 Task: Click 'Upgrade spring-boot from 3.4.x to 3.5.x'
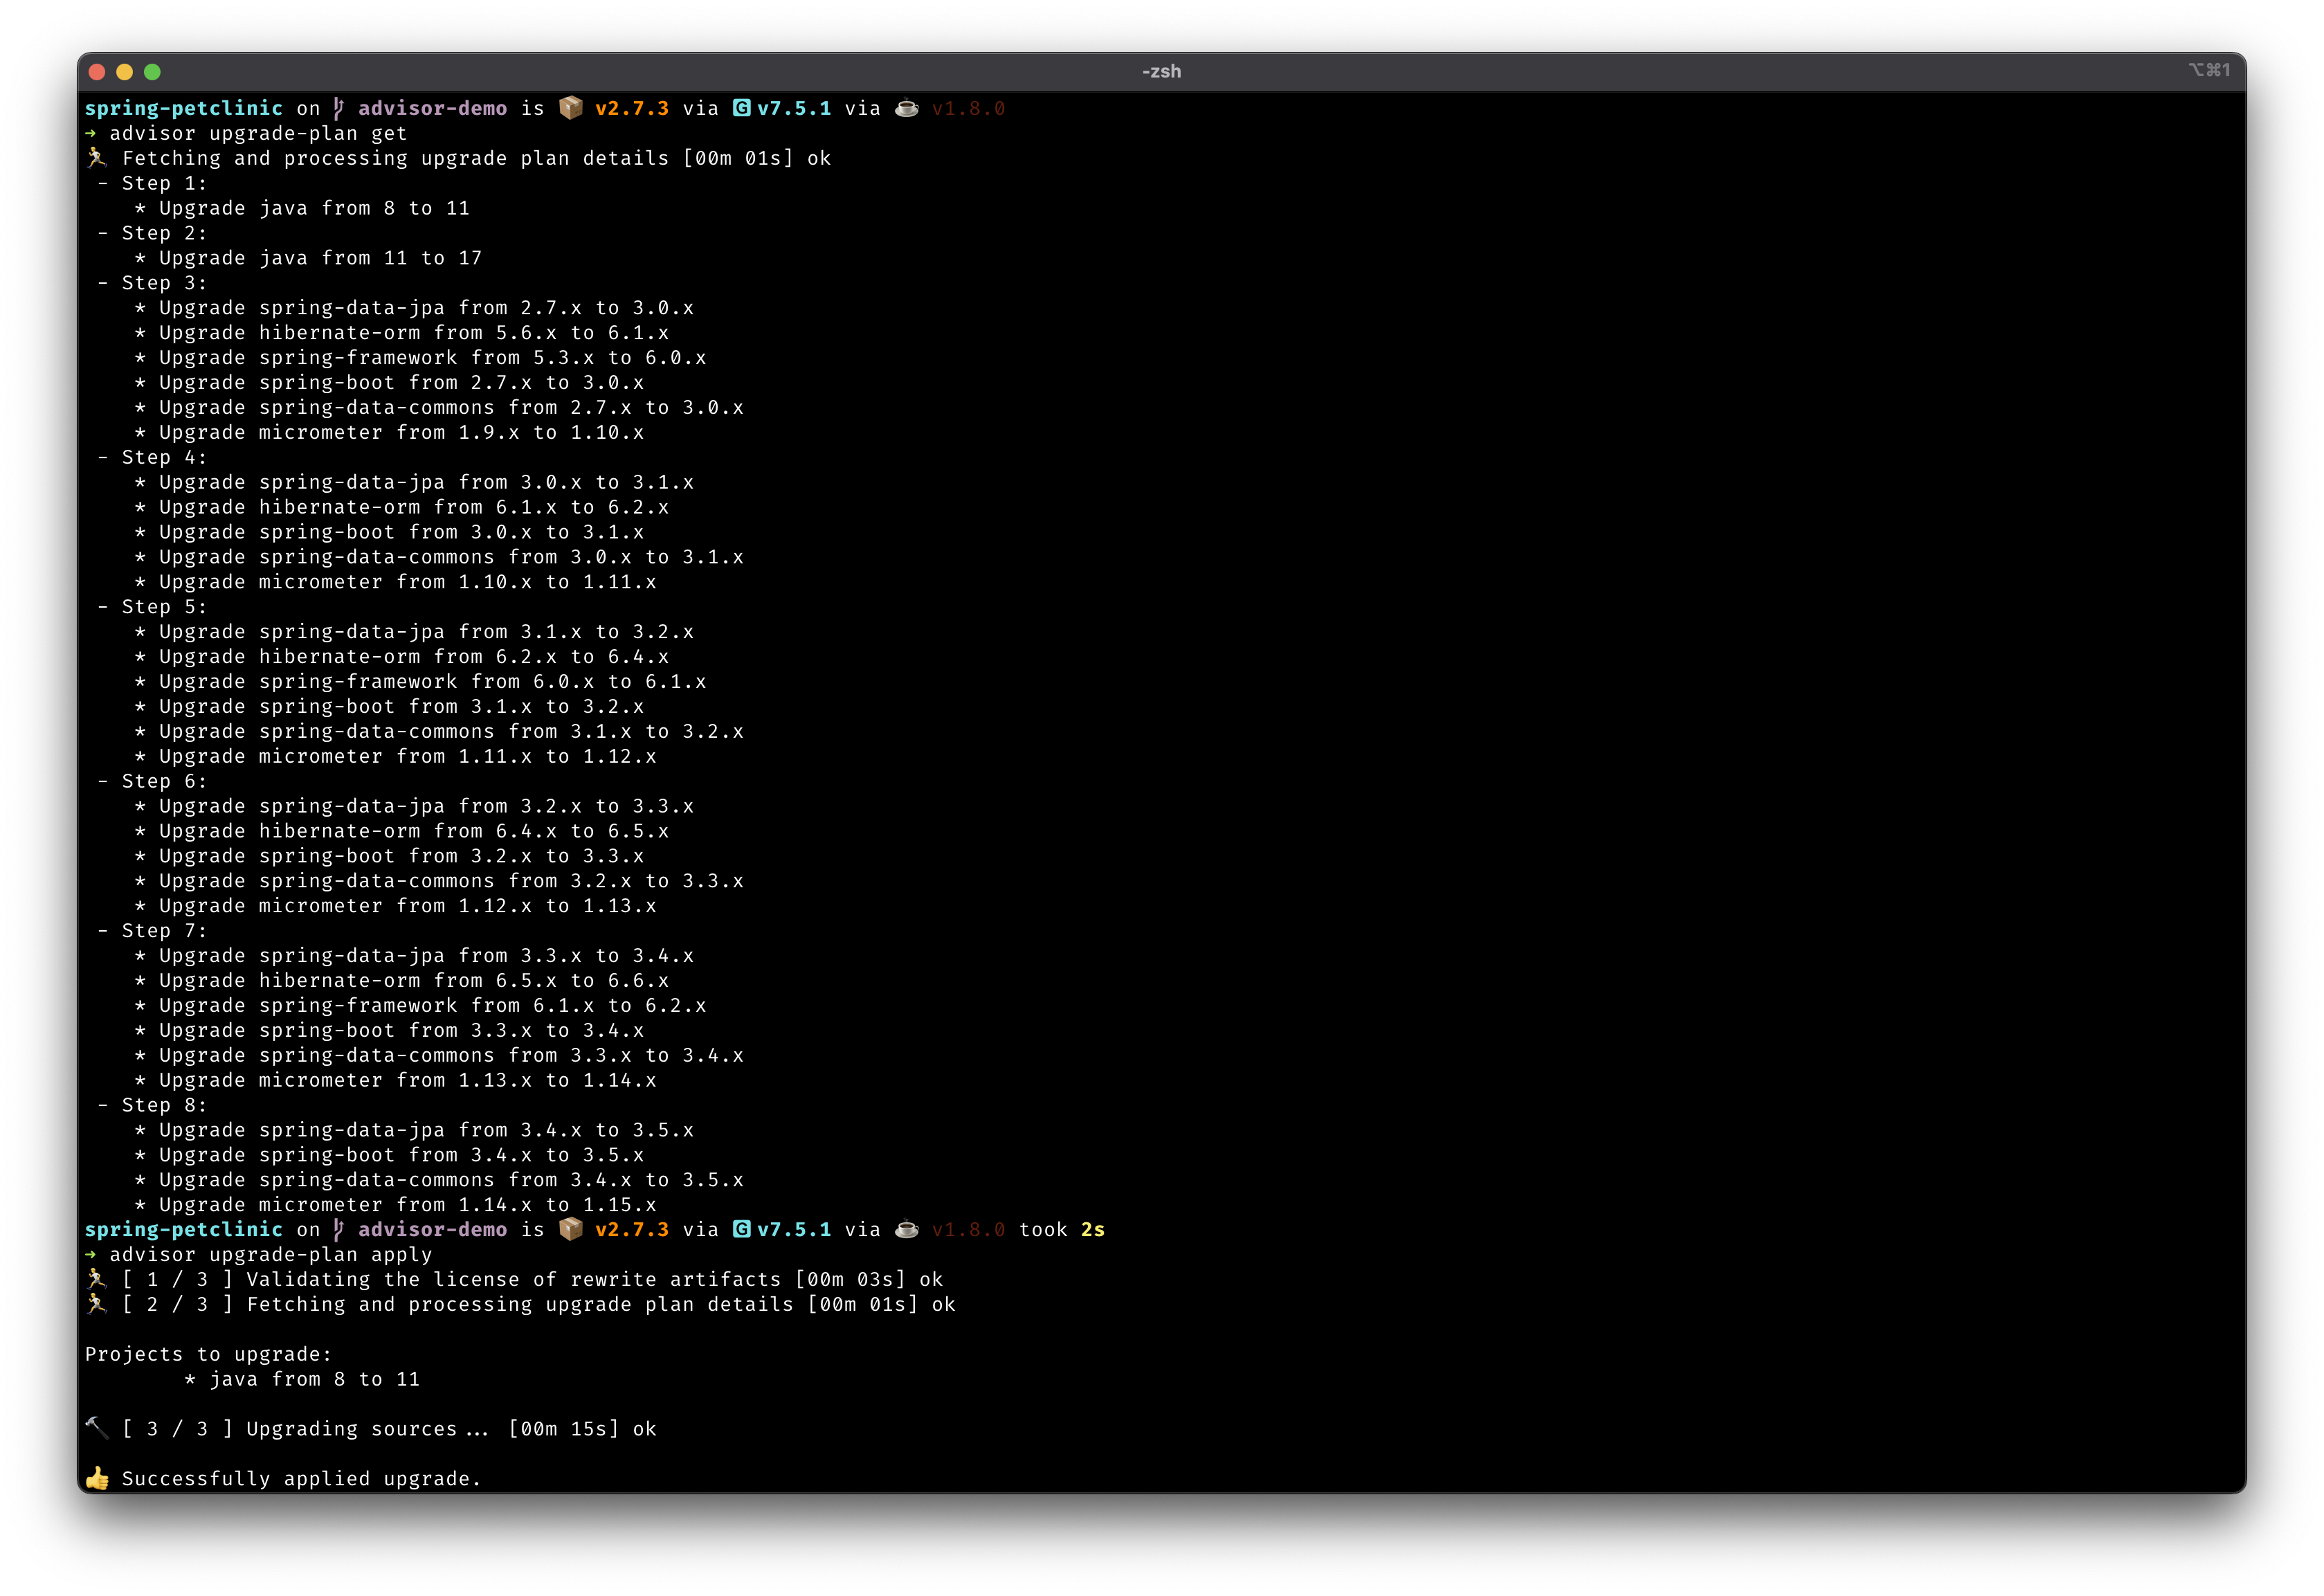401,1155
